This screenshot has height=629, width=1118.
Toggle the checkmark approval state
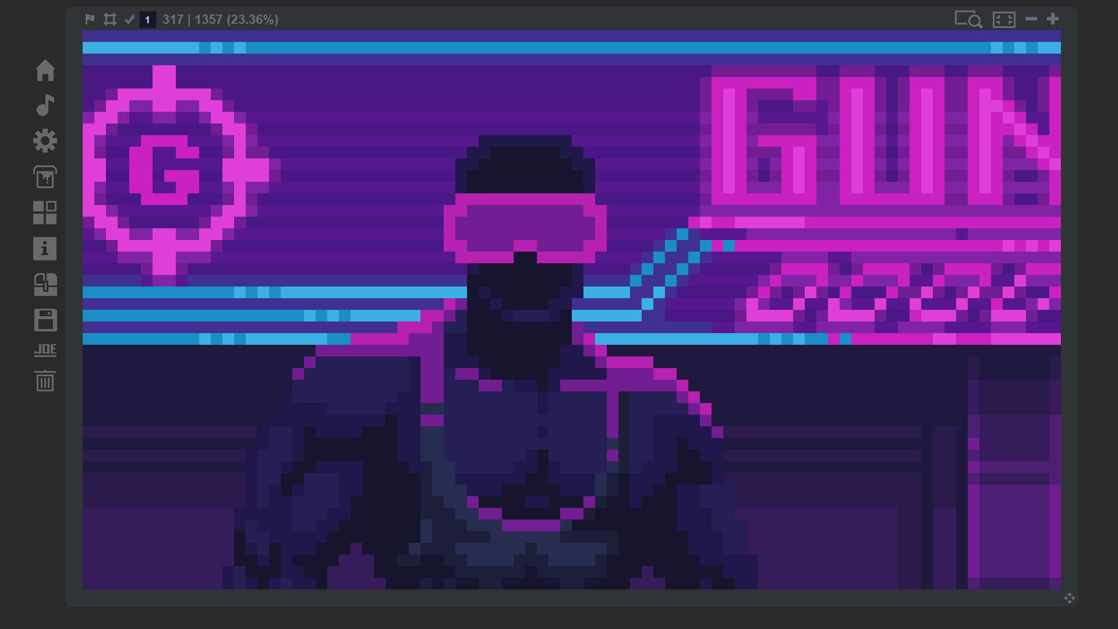click(x=129, y=19)
